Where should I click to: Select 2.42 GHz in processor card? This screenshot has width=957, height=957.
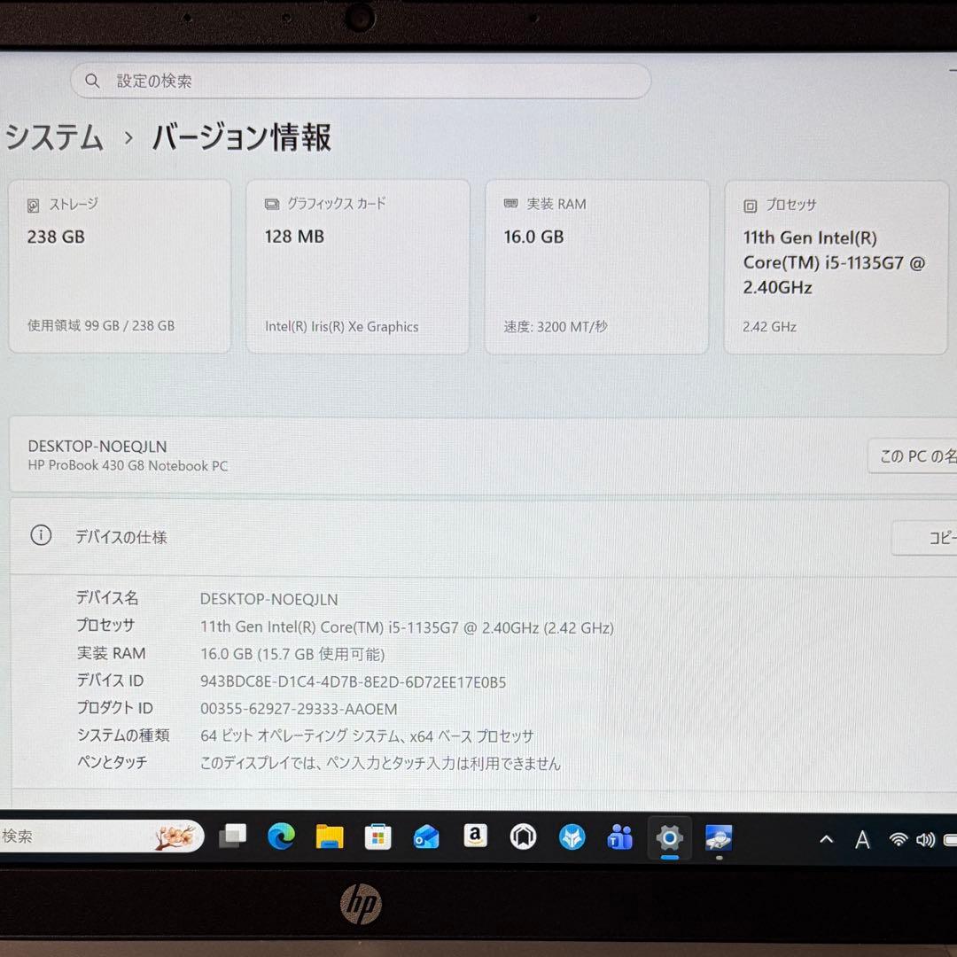tap(770, 327)
